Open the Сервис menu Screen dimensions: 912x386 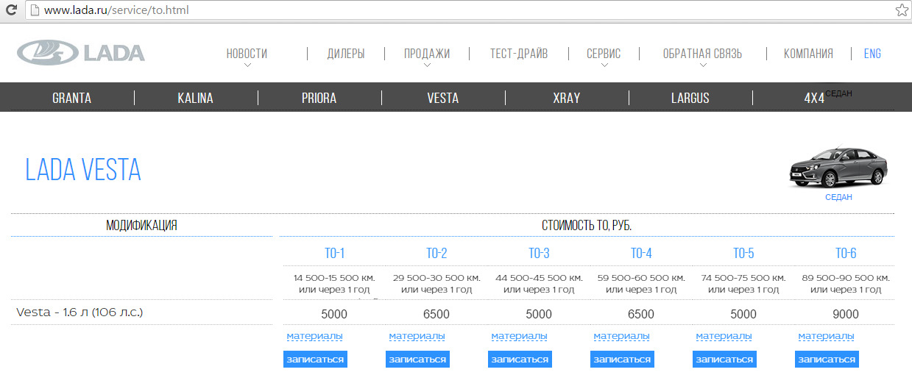[x=604, y=54]
